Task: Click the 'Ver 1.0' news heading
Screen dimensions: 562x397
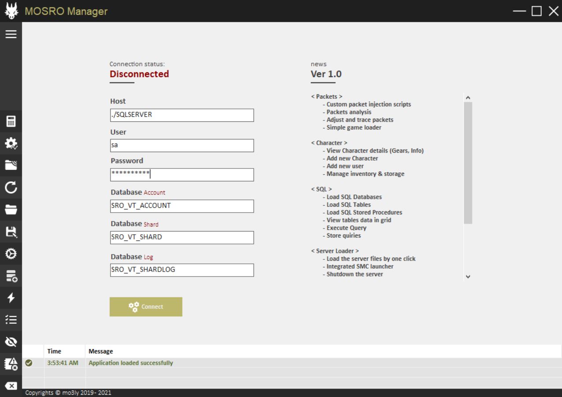Action: (x=326, y=74)
